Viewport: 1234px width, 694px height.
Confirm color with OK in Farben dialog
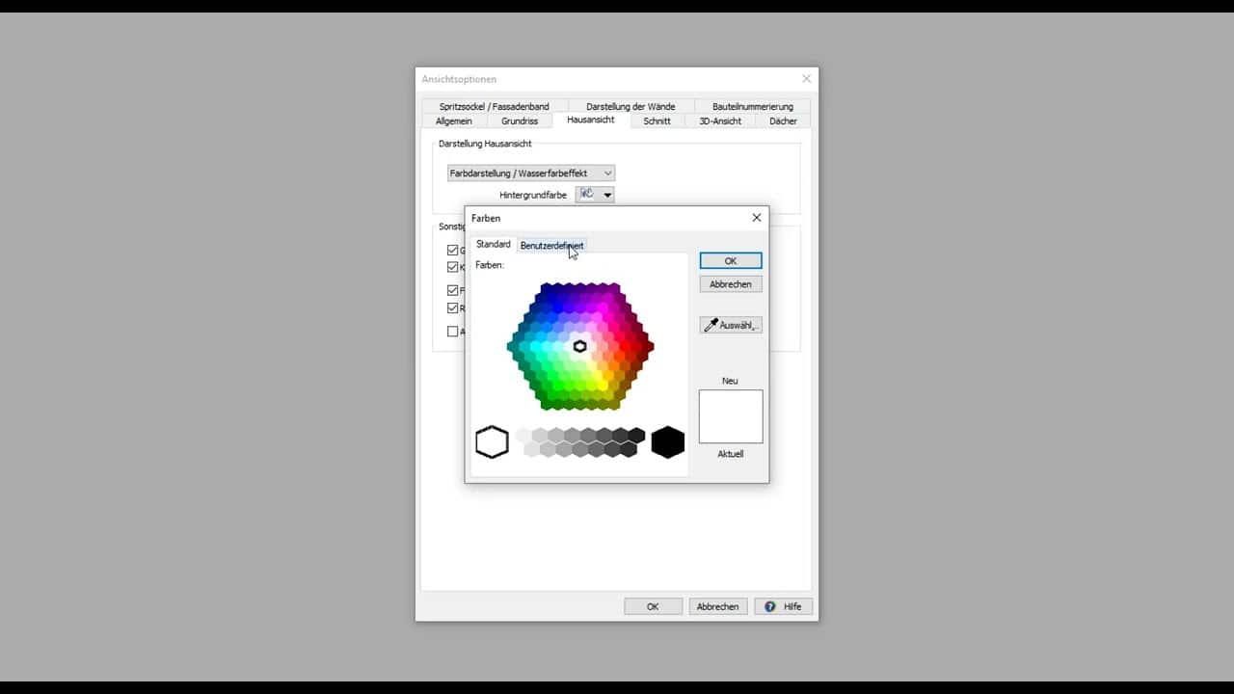coord(730,261)
